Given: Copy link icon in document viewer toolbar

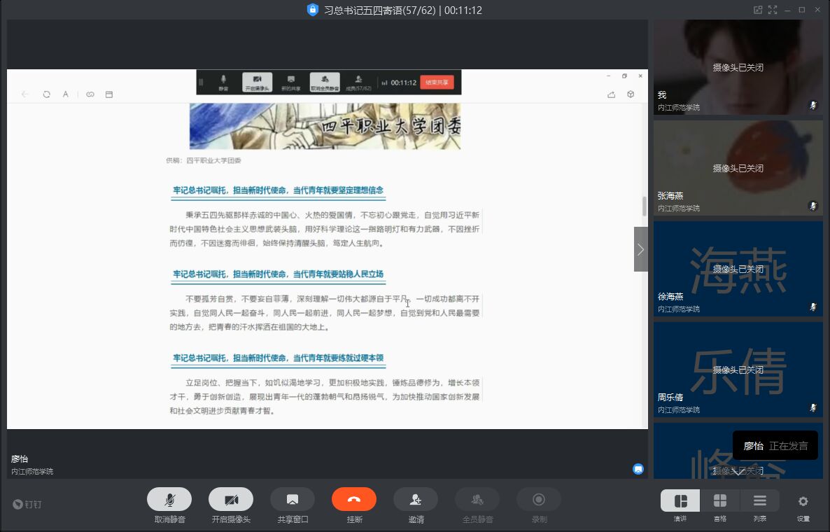Looking at the screenshot, I should pos(90,94).
